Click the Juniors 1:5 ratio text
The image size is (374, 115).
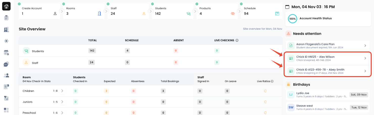point(55,102)
